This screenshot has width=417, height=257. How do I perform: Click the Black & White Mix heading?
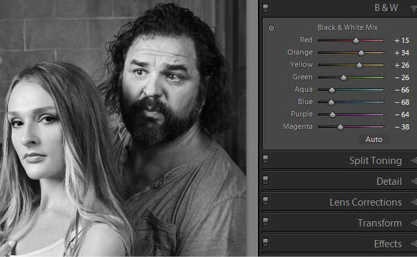pyautogui.click(x=347, y=27)
